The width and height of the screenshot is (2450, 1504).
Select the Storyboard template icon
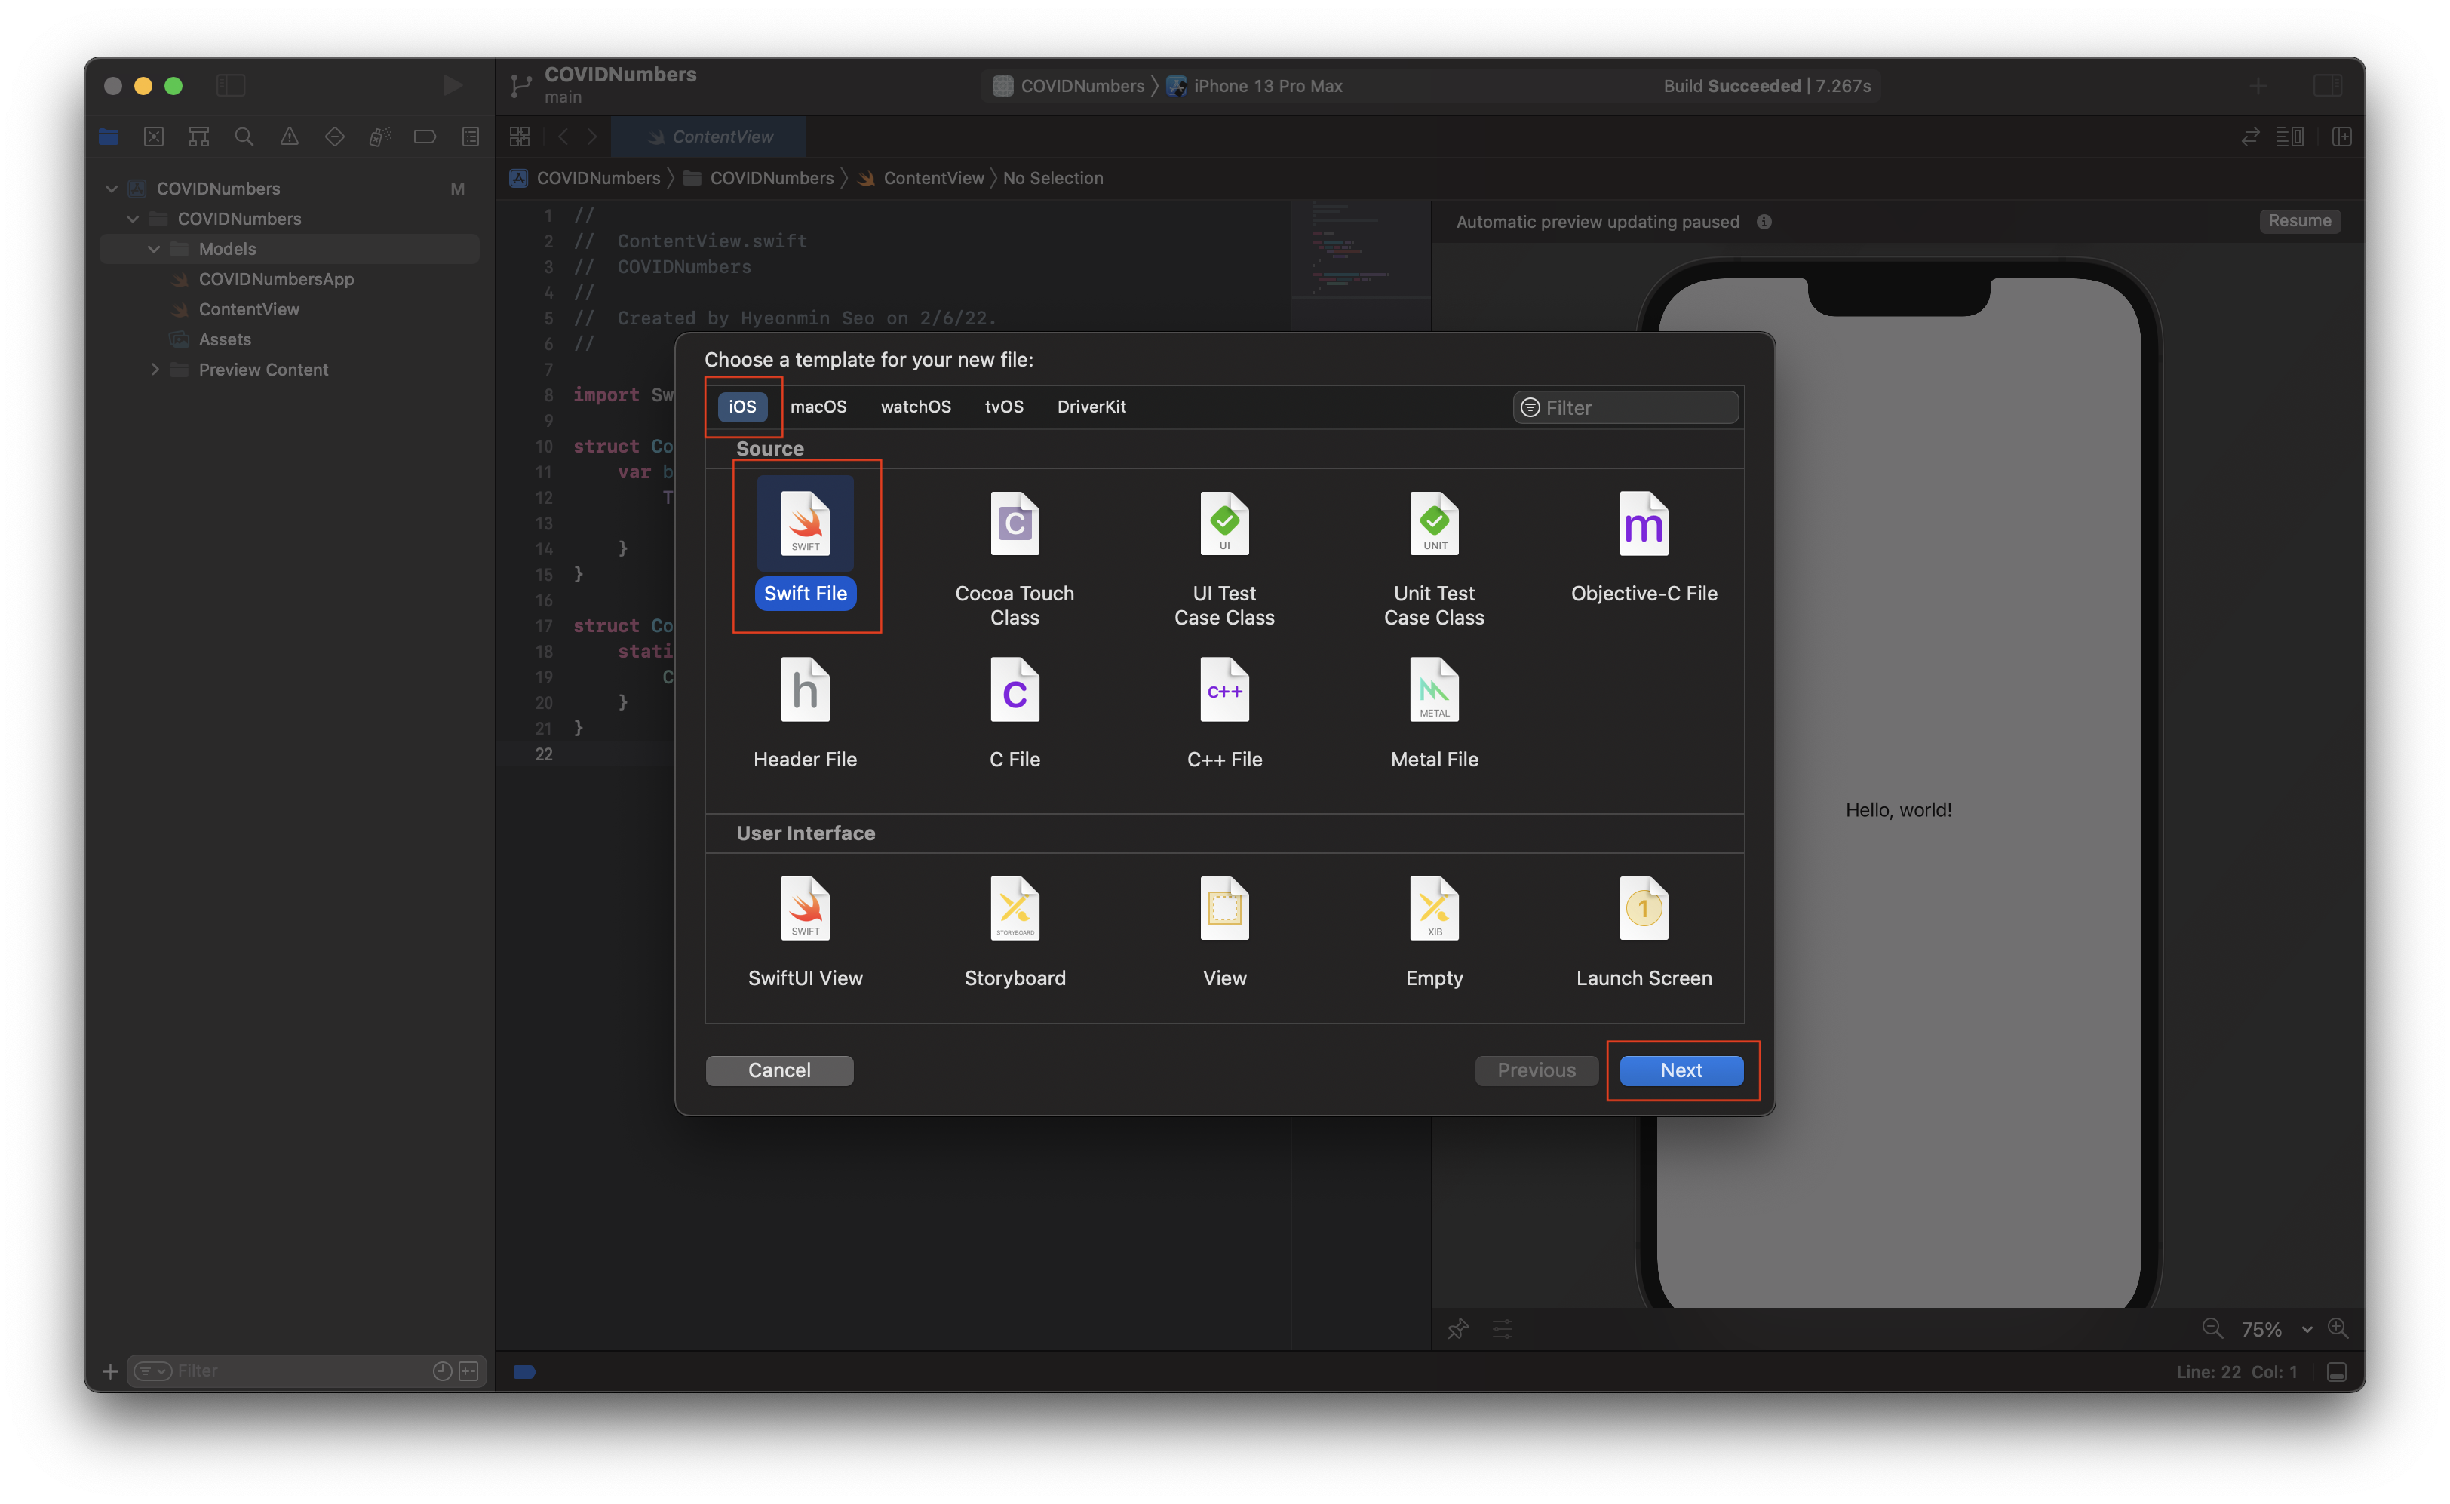click(1014, 908)
